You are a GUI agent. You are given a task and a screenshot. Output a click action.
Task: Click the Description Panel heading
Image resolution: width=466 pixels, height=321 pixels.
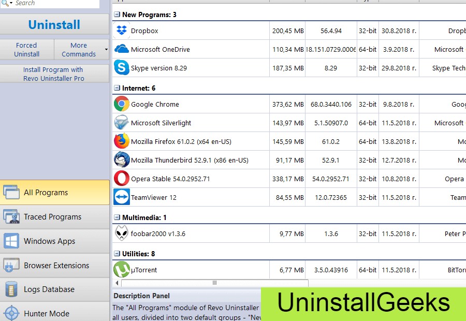pos(141,296)
